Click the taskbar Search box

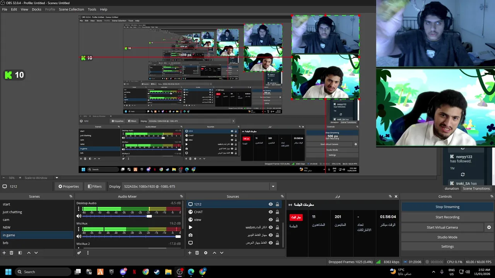(43, 272)
